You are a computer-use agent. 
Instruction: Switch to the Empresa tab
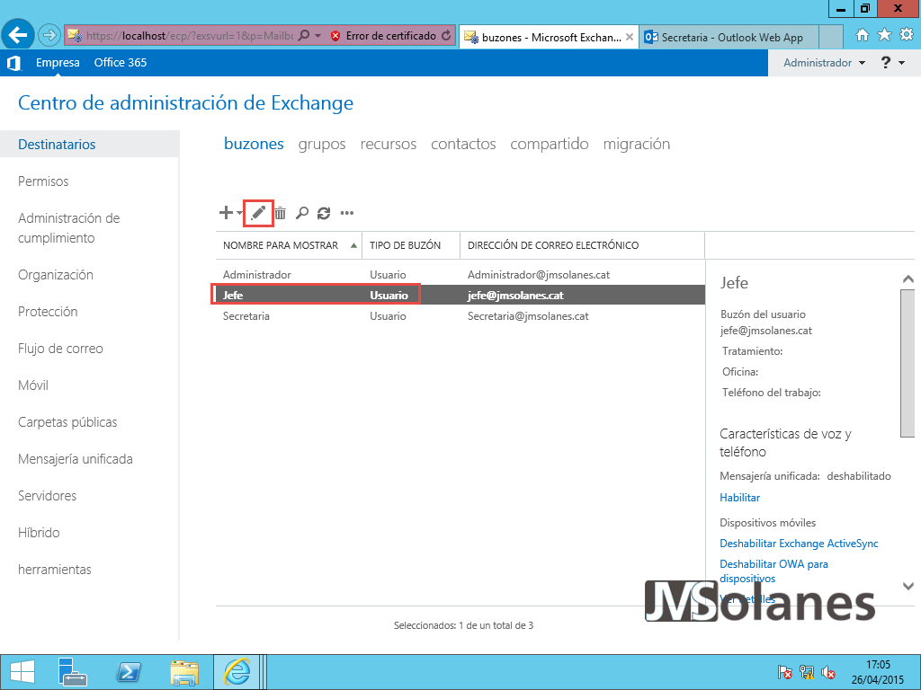tap(58, 63)
